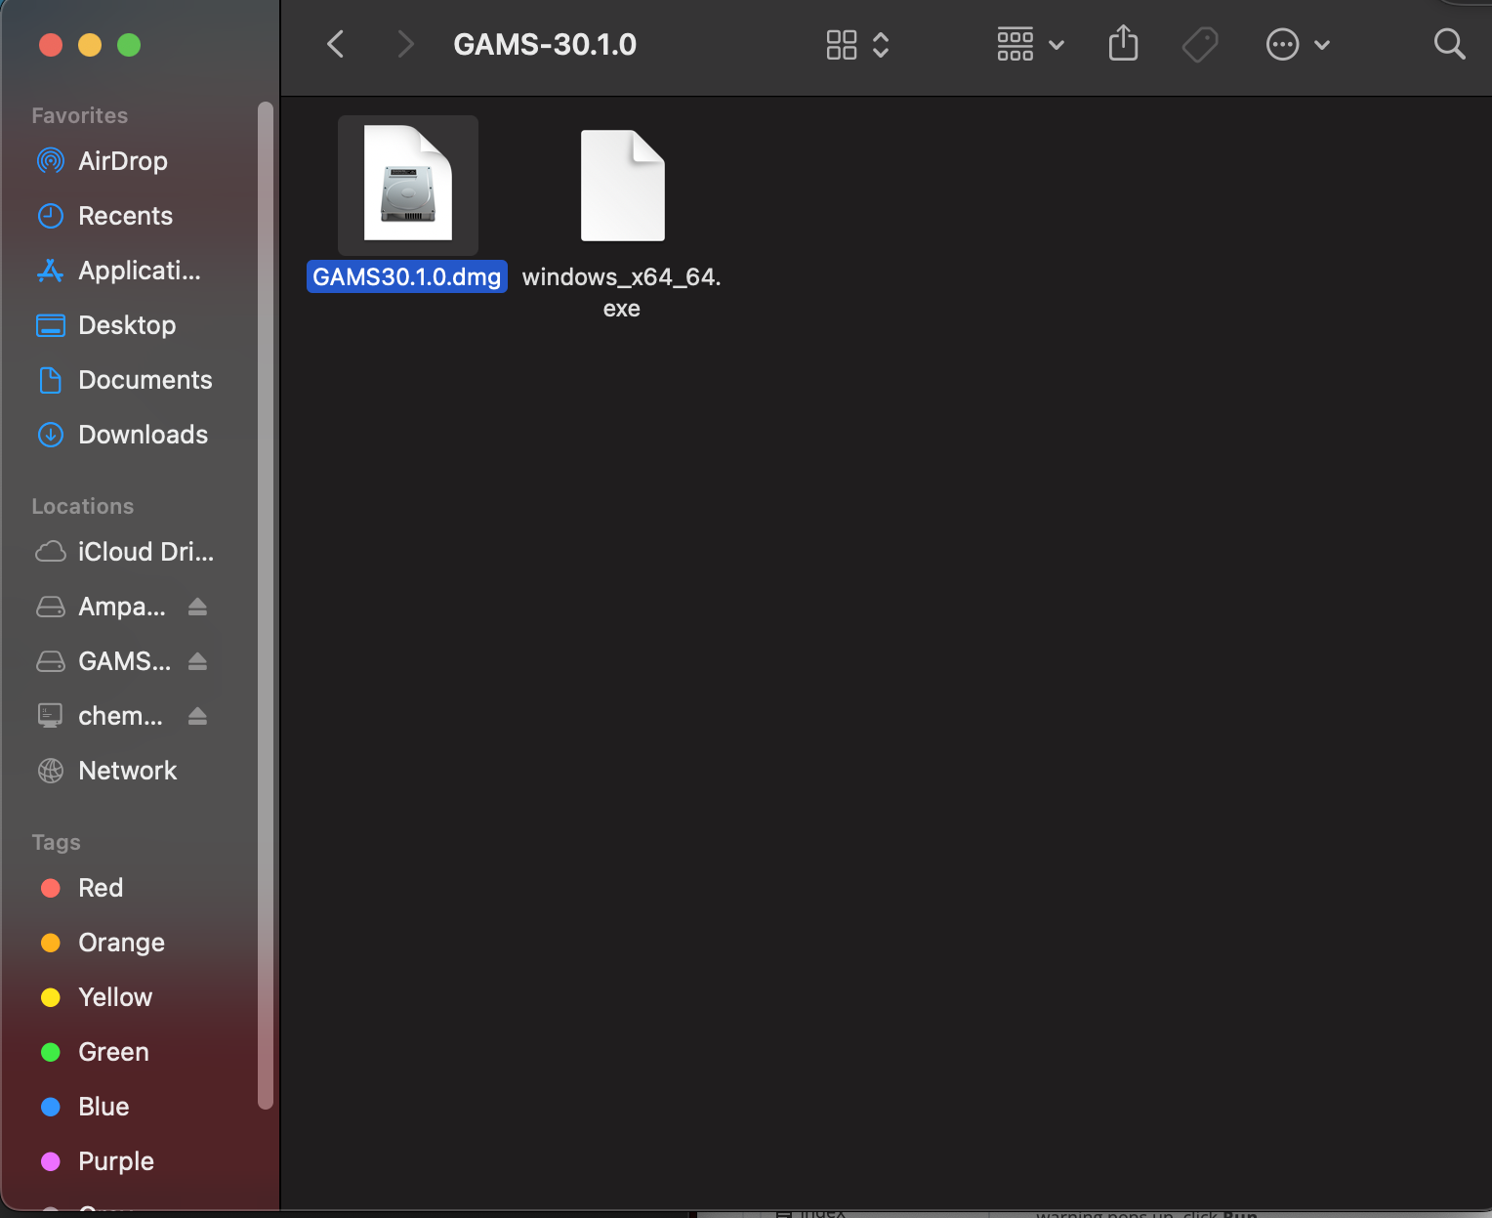
Task: Eject the chem... location
Action: point(198,716)
